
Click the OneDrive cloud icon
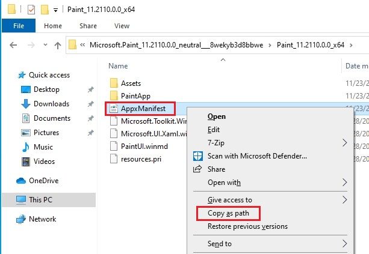click(x=21, y=181)
